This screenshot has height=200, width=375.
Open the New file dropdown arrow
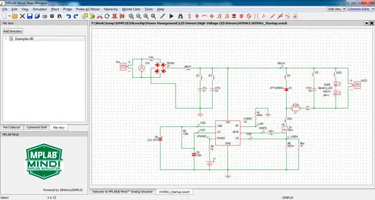coord(8,16)
